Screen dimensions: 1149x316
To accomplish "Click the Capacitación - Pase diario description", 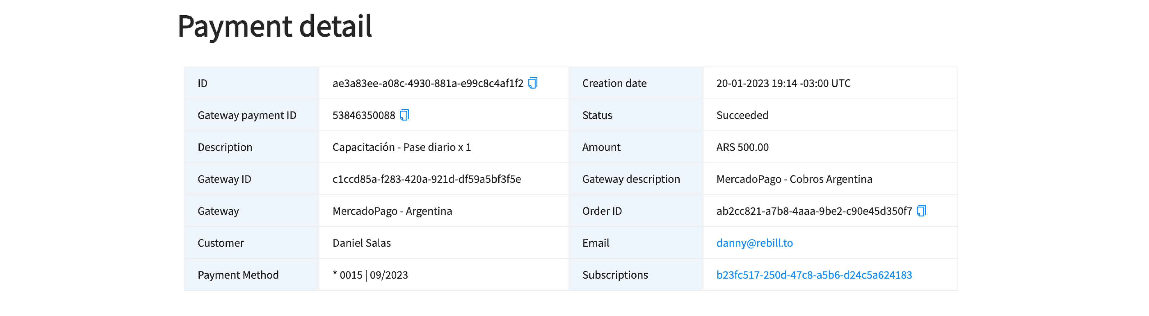I will point(402,147).
